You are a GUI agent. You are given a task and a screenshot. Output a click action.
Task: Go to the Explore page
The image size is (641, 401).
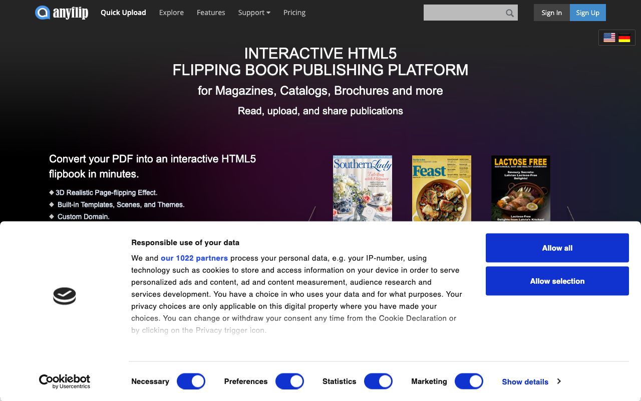(x=171, y=13)
